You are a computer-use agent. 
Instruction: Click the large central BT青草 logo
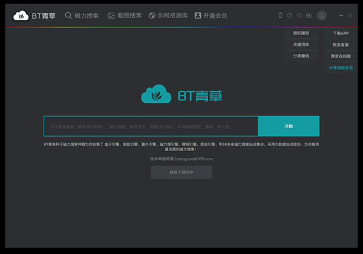pyautogui.click(x=181, y=94)
